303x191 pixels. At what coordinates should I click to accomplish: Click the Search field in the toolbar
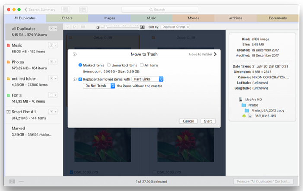160,10
